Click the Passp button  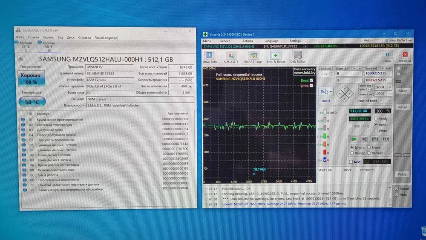click(x=402, y=174)
